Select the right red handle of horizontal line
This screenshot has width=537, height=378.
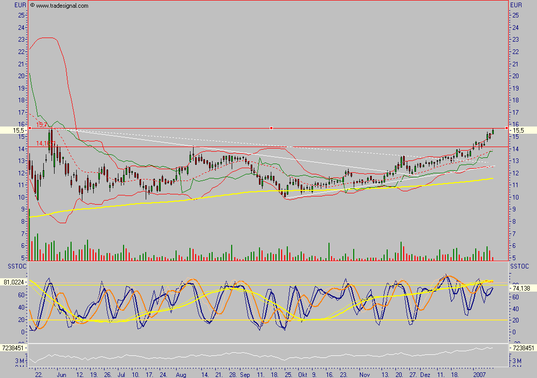click(x=507, y=128)
